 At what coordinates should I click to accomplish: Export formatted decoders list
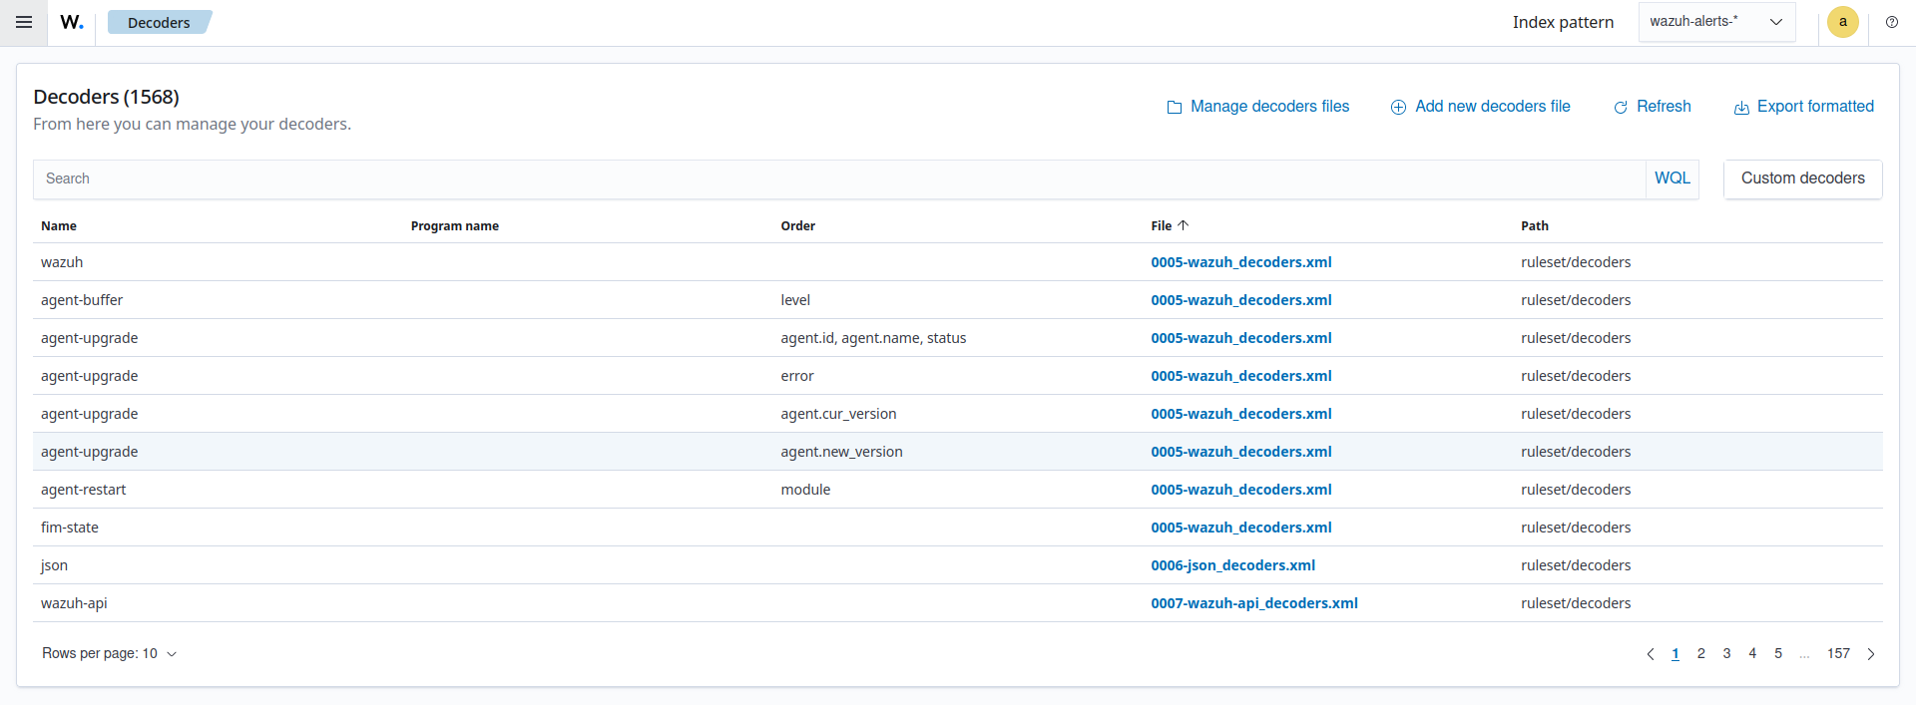point(1804,107)
